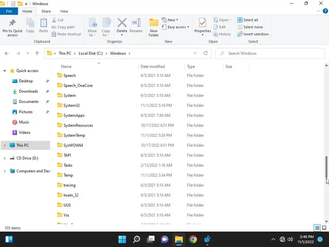
Task: Collapse the Quick access tree
Action: [4, 71]
